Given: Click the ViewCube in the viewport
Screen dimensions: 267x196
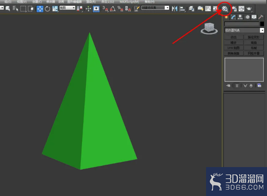Looking at the screenshot, I should [x=209, y=28].
